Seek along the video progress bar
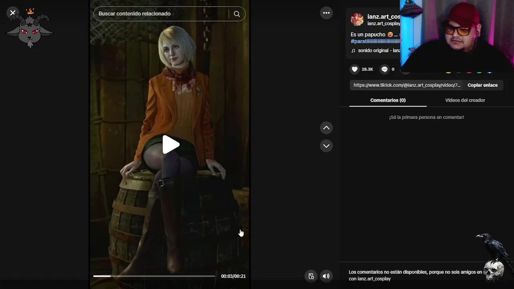This screenshot has width=514, height=289. click(x=154, y=276)
